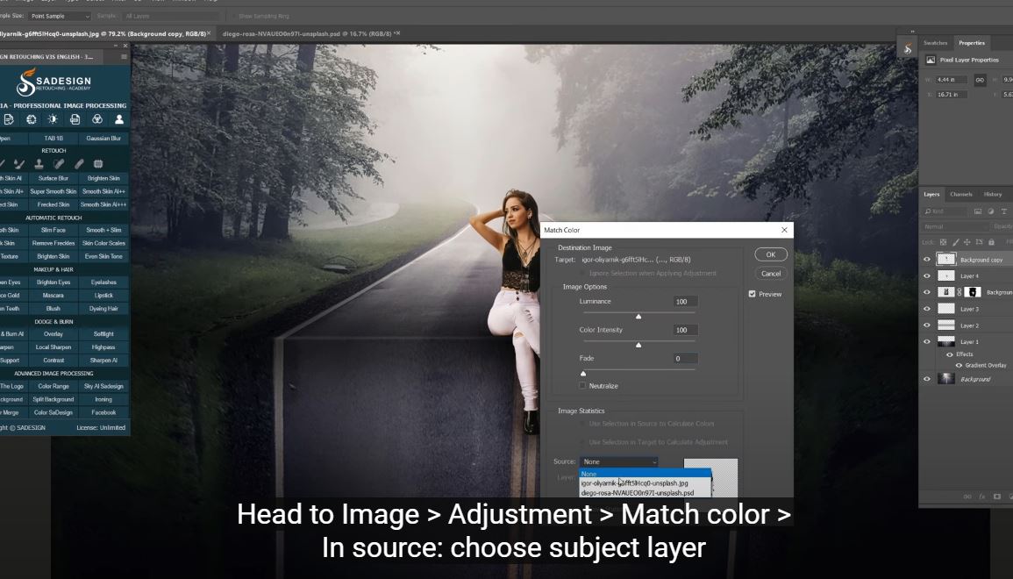The width and height of the screenshot is (1013, 579).
Task: Click the Luminance slider handle
Action: pyautogui.click(x=638, y=317)
